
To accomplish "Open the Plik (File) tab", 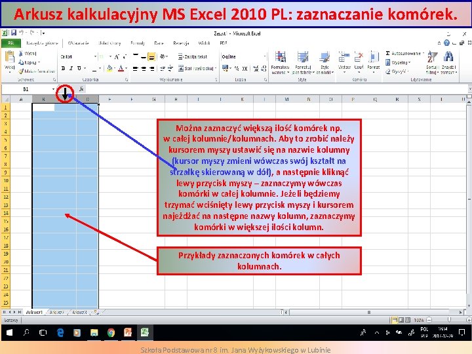I will click(x=11, y=43).
